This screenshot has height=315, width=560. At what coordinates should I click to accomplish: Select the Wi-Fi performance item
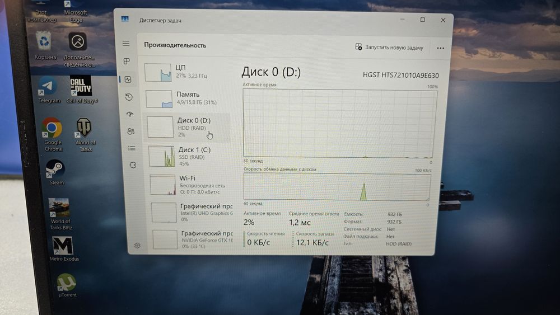(190, 185)
